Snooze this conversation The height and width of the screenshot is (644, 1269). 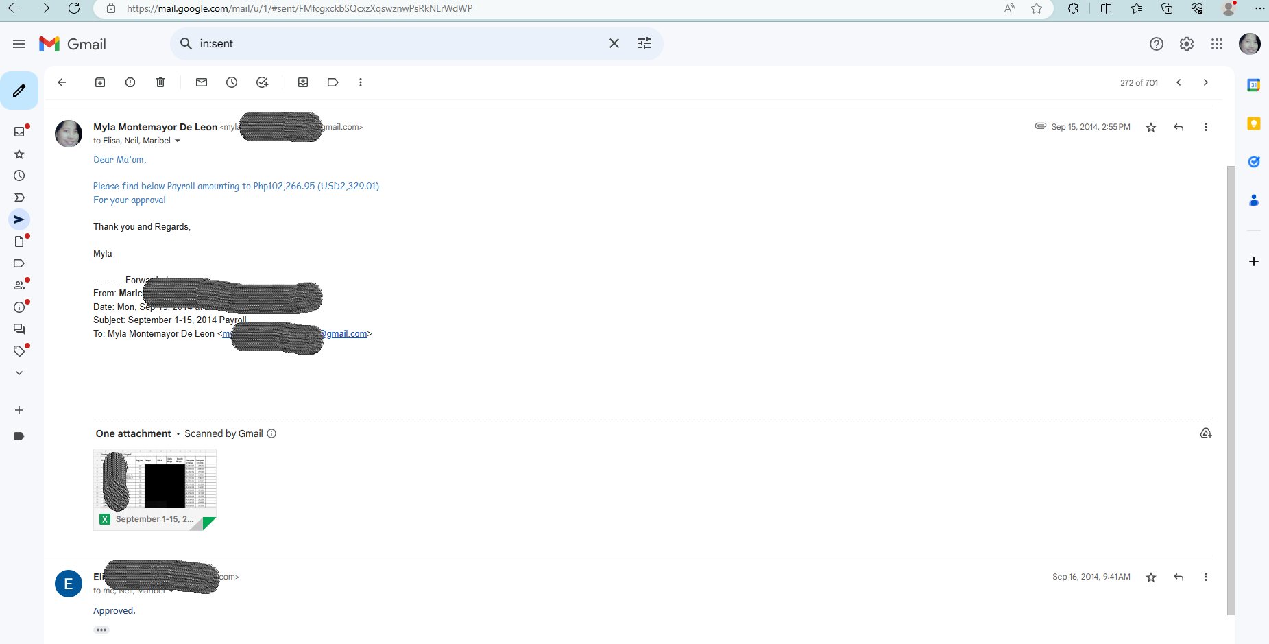(x=232, y=82)
